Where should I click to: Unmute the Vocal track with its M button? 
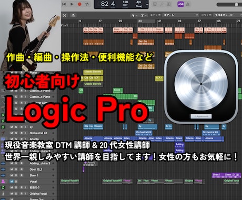point(12,182)
